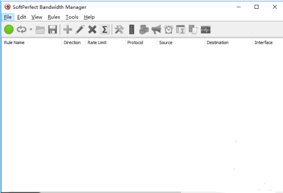Image resolution: width=283 pixels, height=193 pixels.
Task: Toggle the sigma totals icon
Action: (105, 30)
